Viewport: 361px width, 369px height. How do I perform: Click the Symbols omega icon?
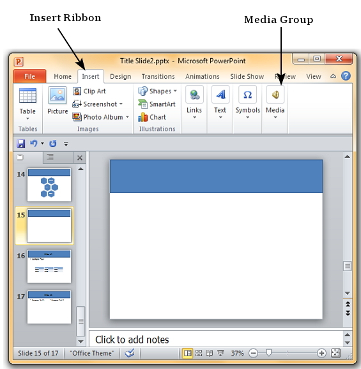[247, 95]
